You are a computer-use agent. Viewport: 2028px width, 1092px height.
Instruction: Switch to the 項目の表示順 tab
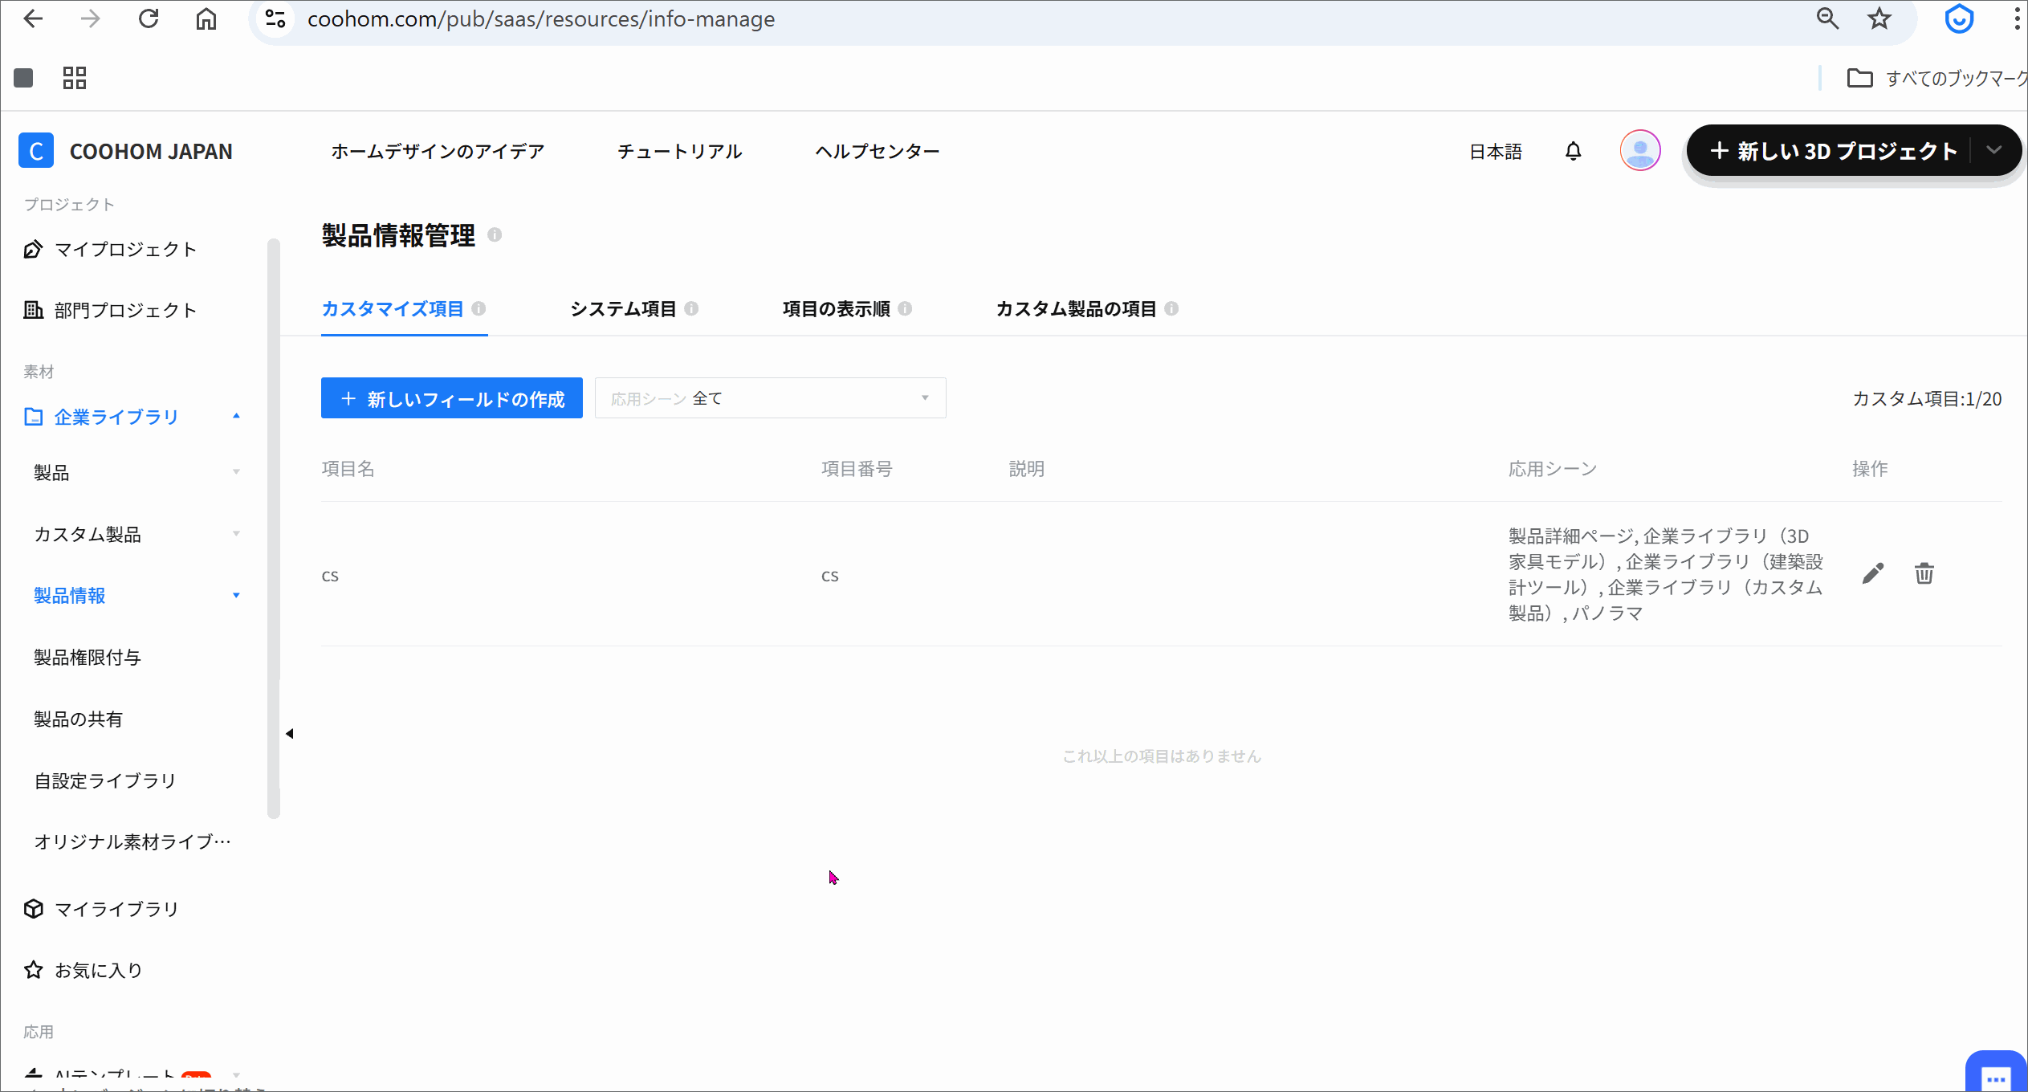[x=836, y=308]
